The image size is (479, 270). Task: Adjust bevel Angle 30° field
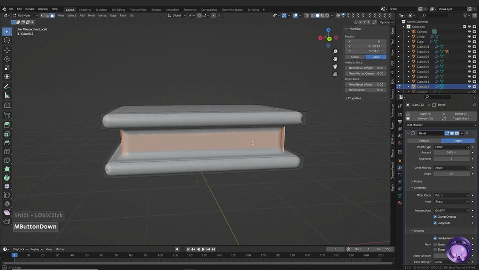pyautogui.click(x=451, y=174)
